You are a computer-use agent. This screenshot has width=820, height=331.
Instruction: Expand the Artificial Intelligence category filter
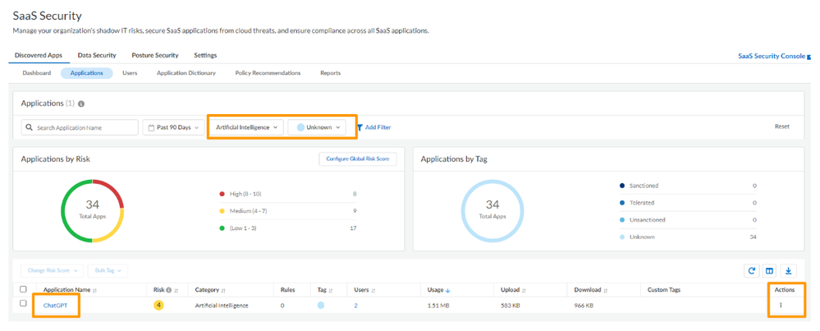248,127
